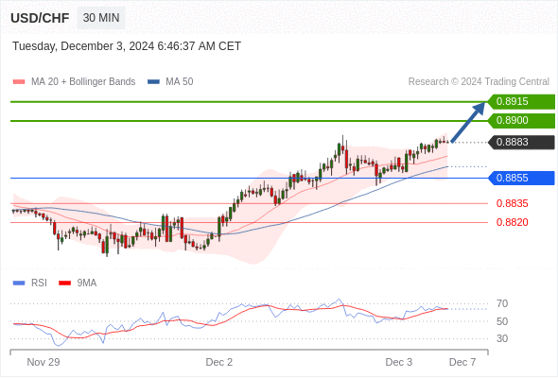Click the 0.8855 pivot price tag
The width and height of the screenshot is (558, 378).
521,179
